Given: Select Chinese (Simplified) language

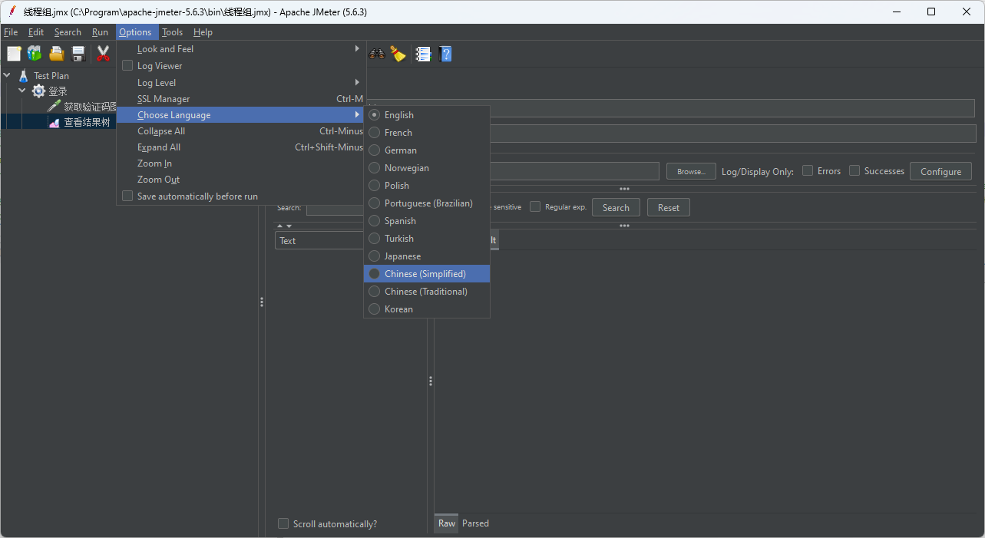Looking at the screenshot, I should pyautogui.click(x=427, y=273).
